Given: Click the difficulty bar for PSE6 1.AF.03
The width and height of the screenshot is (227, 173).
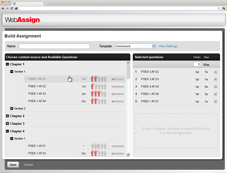Looking at the screenshot, I should 118,94.
